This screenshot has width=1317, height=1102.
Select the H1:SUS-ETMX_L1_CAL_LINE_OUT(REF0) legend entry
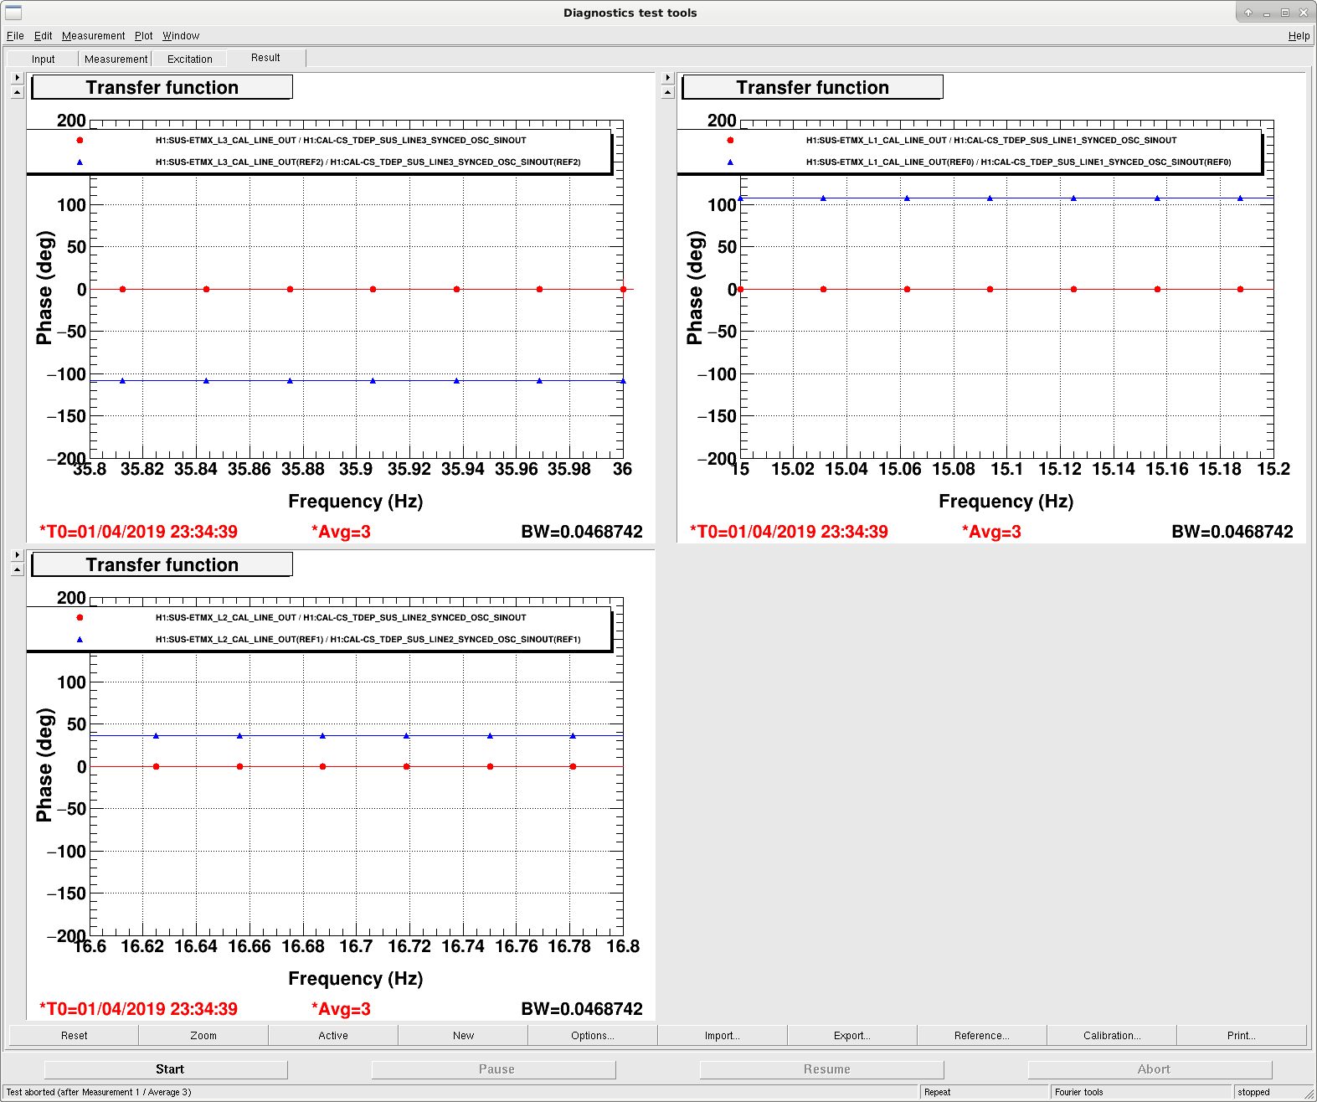1018,162
